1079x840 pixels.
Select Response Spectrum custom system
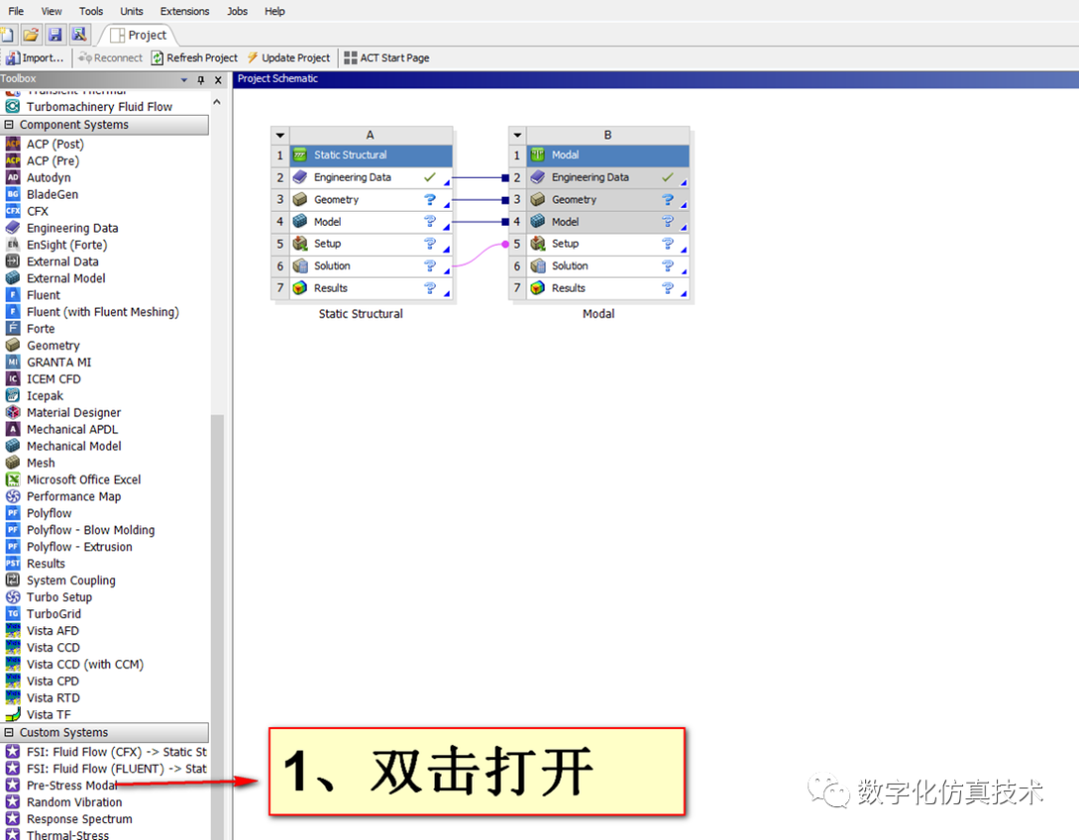(x=79, y=819)
